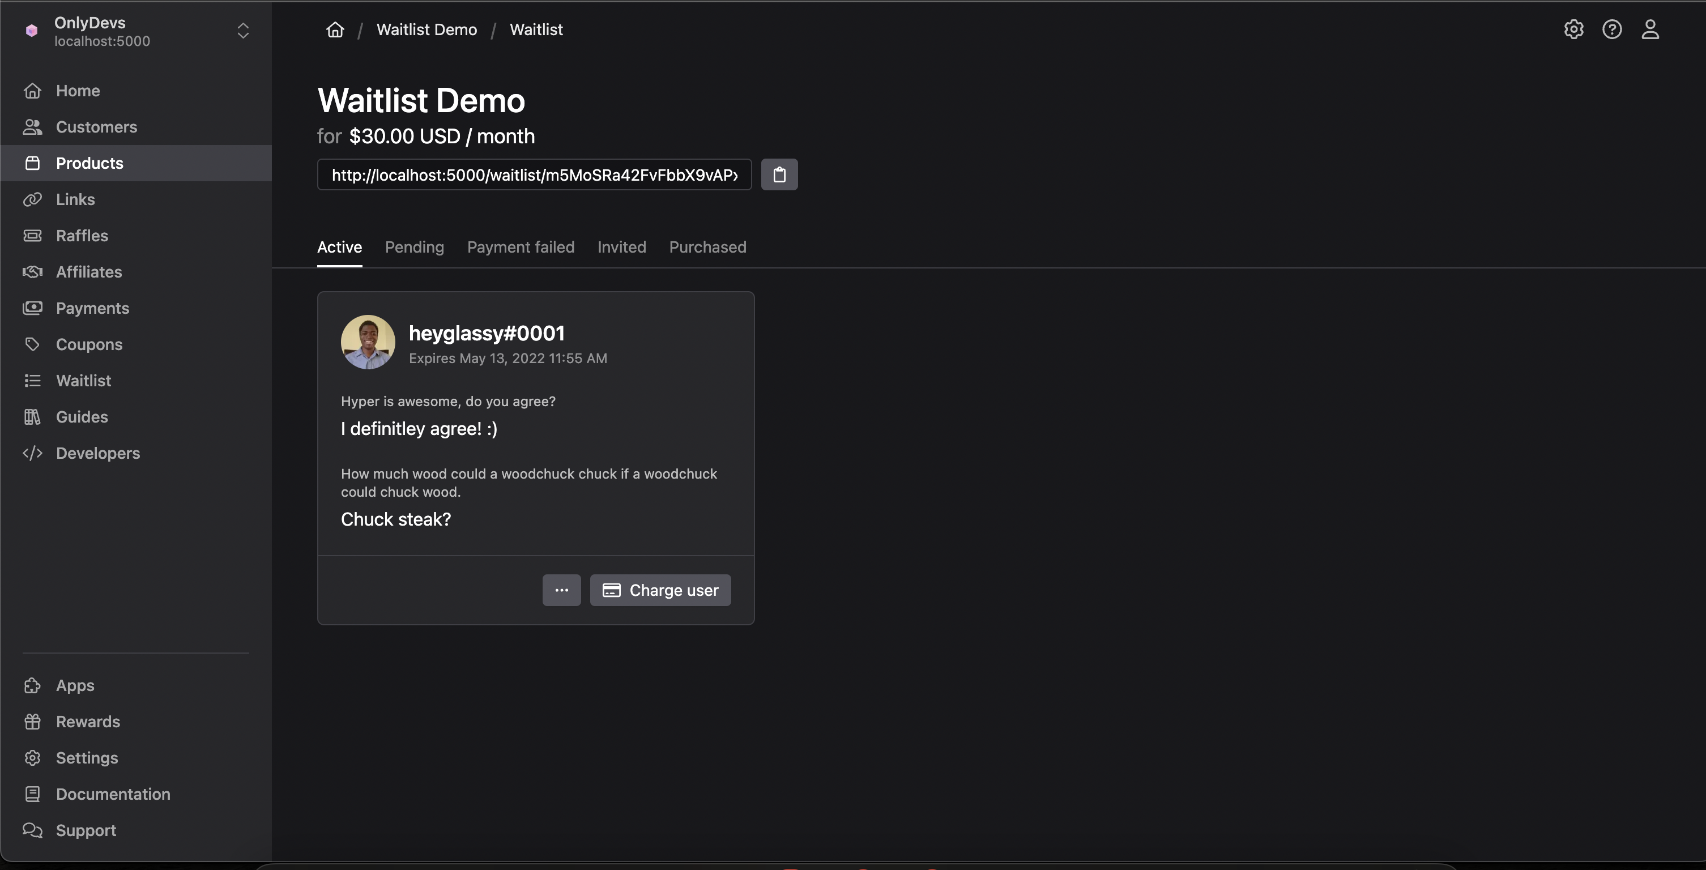This screenshot has height=870, width=1706.
Task: Open Raffles from the sidebar
Action: click(x=82, y=236)
